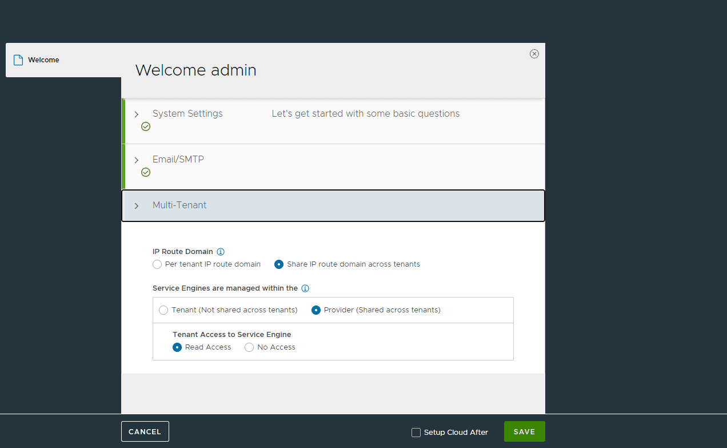Choose Tenant (Not shared across tenants)

(163, 310)
